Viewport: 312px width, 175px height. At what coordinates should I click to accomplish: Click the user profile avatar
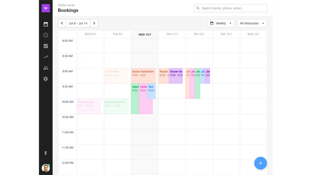click(x=46, y=168)
